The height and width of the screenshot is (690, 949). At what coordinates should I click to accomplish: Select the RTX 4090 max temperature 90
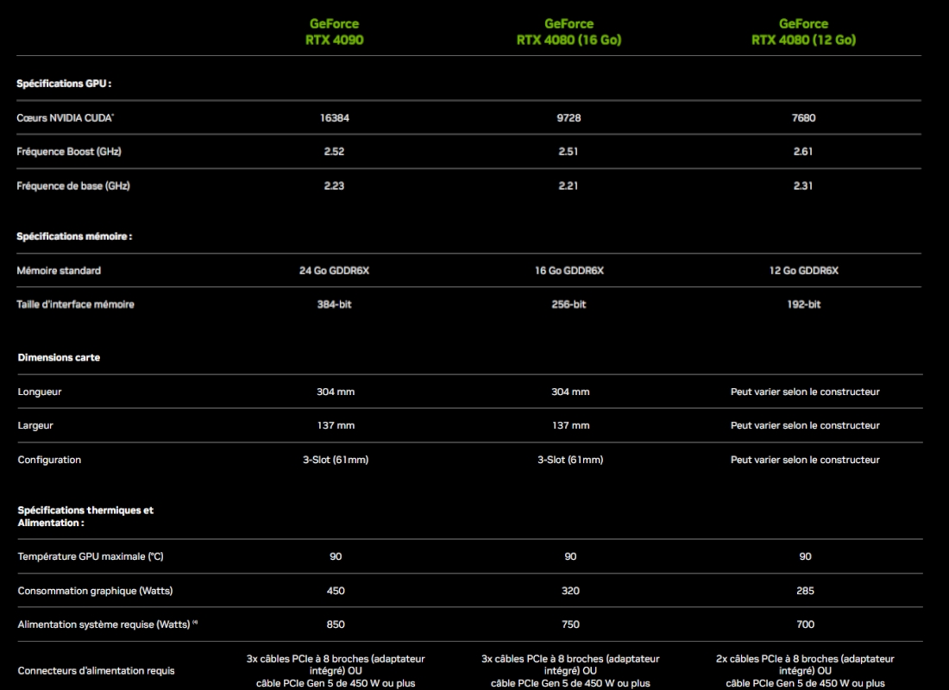point(336,556)
